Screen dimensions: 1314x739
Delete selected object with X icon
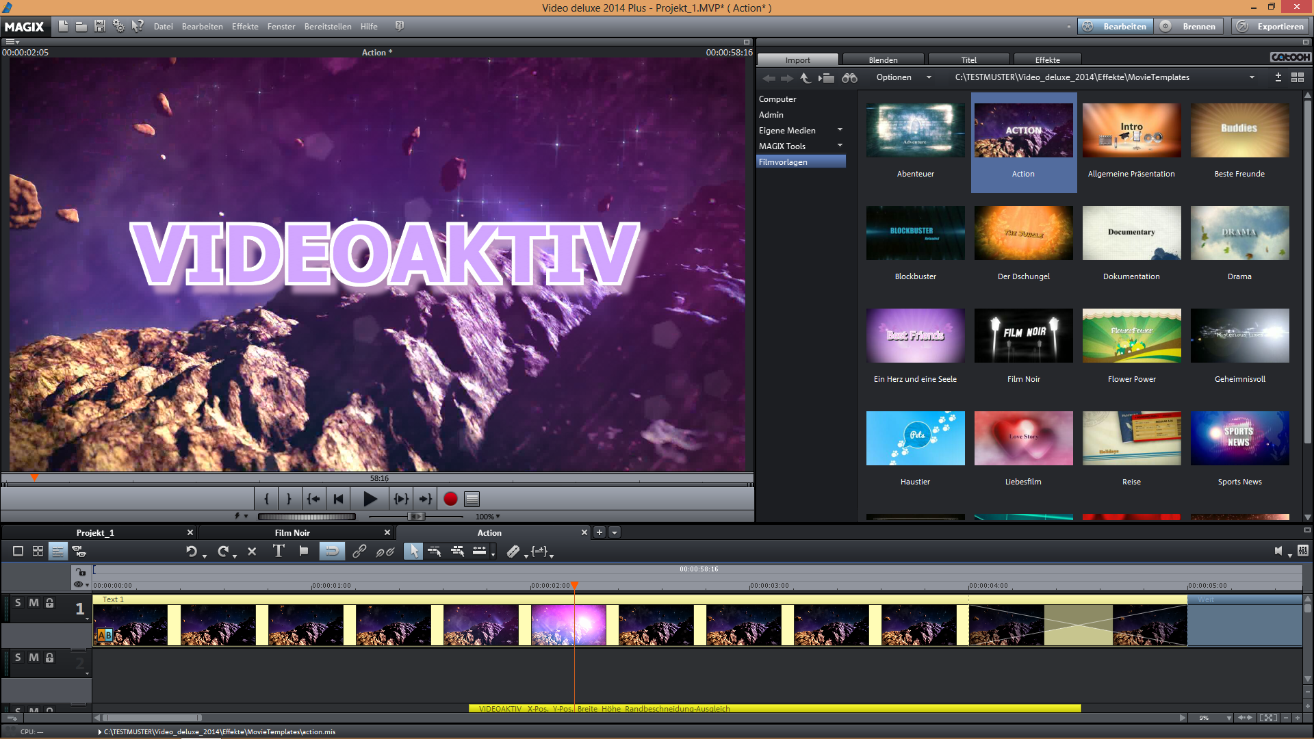[x=252, y=551]
